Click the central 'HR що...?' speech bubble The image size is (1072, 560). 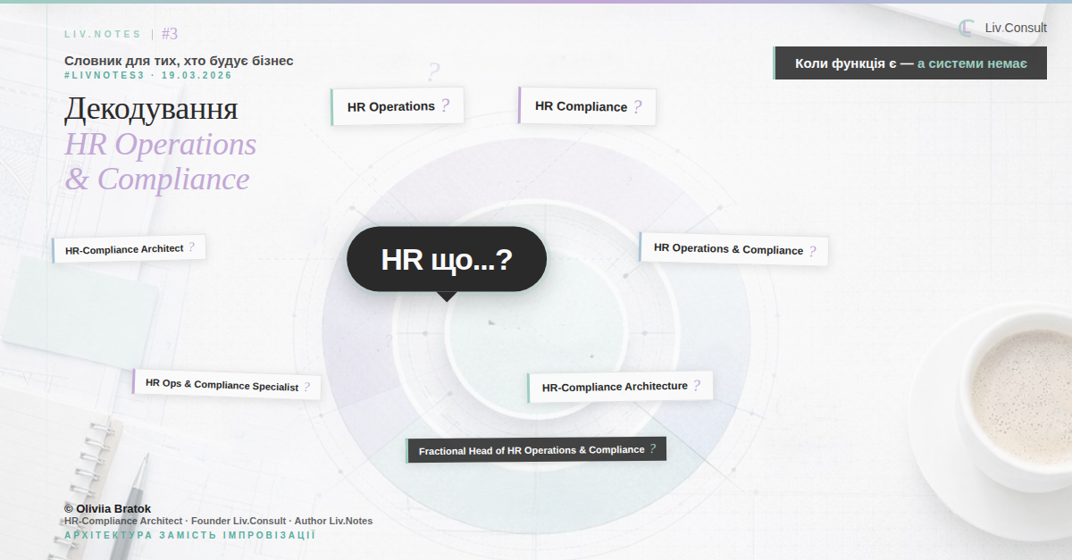pyautogui.click(x=446, y=259)
